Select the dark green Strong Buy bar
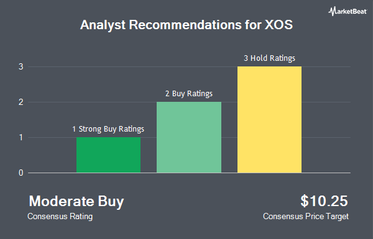This screenshot has width=373, height=239. tap(108, 155)
